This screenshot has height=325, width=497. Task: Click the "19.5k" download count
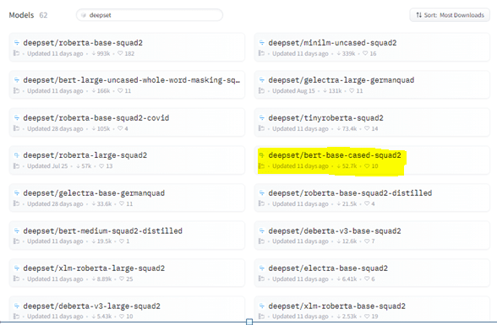point(104,241)
